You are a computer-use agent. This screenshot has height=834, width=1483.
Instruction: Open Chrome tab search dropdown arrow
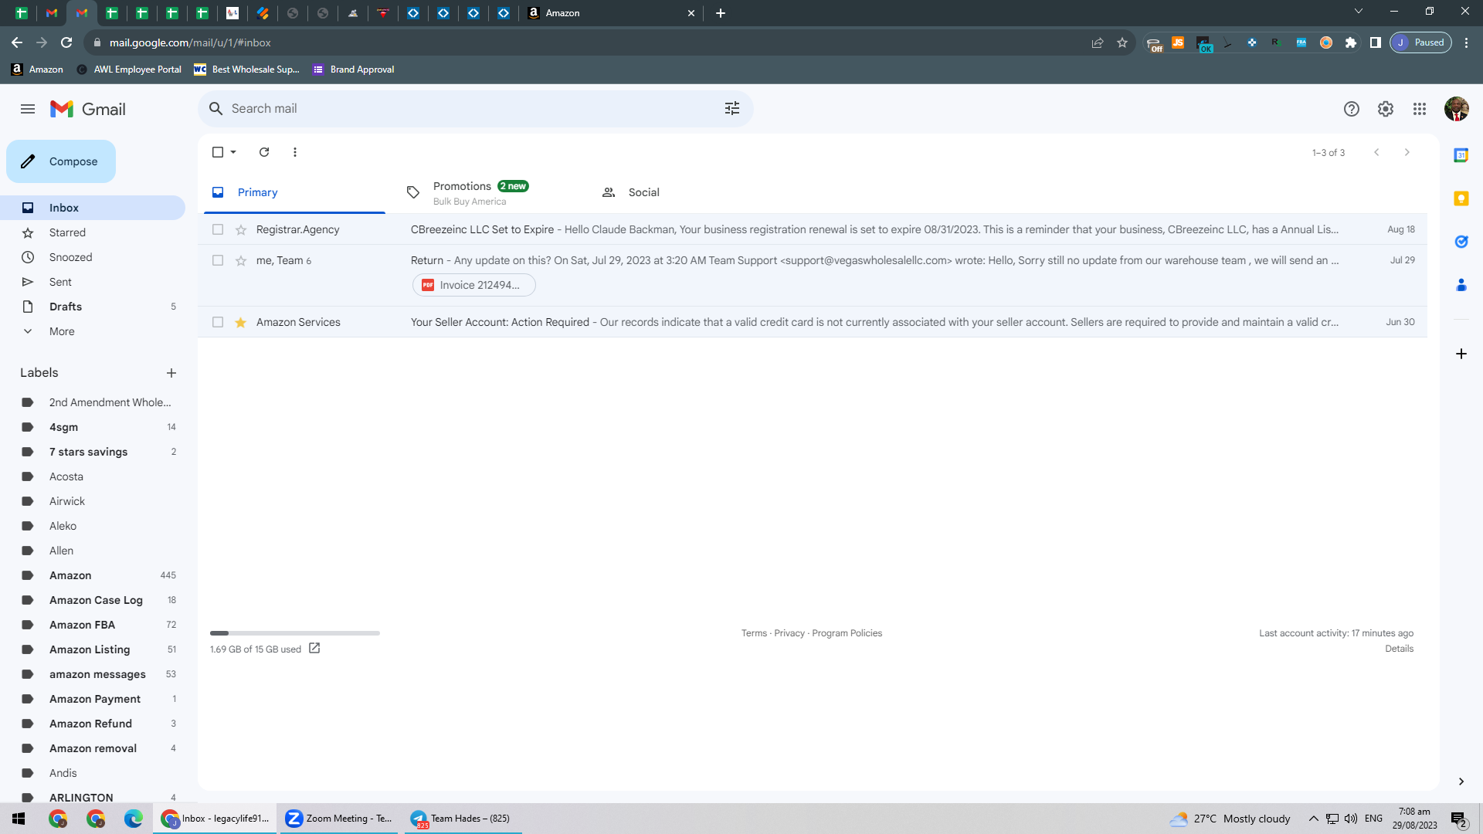pos(1359,12)
